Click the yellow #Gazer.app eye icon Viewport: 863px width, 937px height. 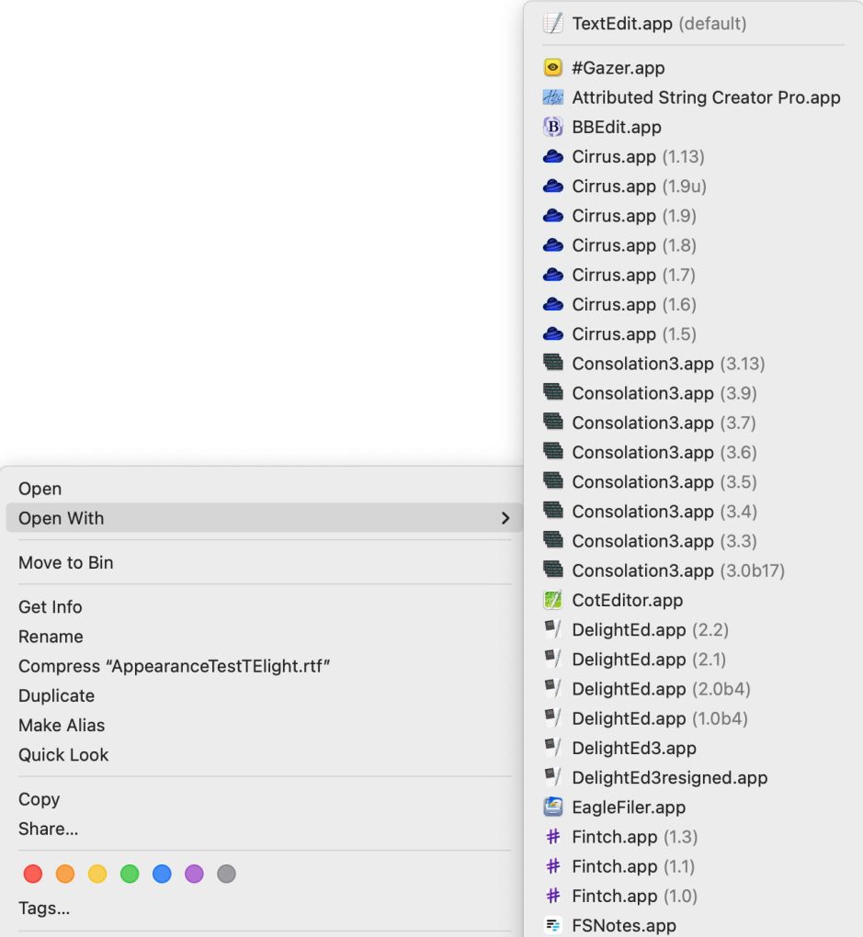[552, 68]
